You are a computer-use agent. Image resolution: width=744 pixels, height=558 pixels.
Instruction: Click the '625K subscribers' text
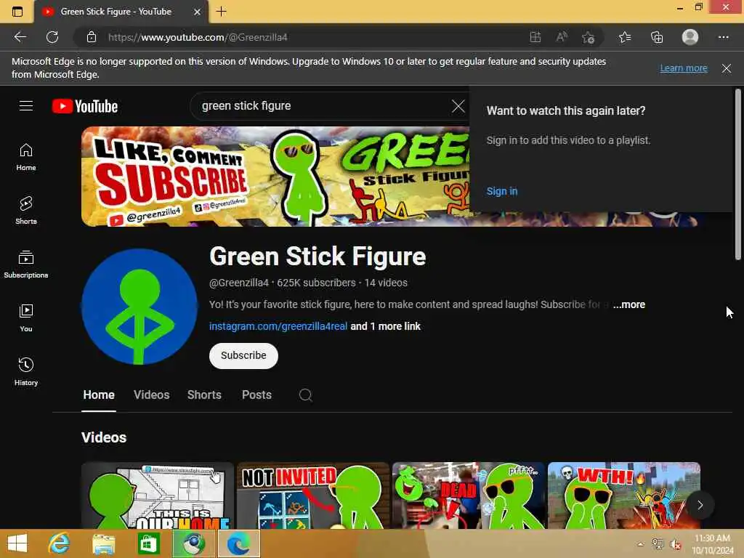[x=316, y=283]
